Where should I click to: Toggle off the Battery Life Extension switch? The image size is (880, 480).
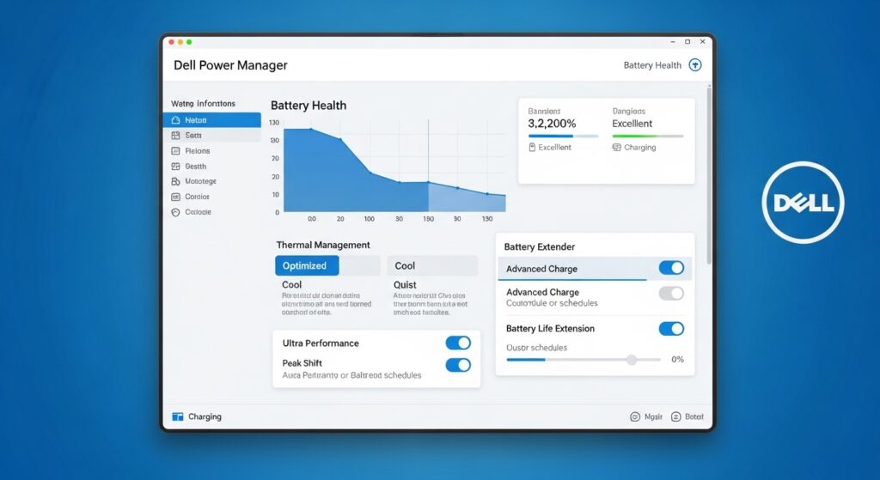(x=671, y=329)
